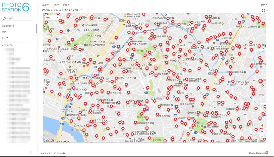Click the ナムラホール map label
274x157 pixels.
[96, 42]
